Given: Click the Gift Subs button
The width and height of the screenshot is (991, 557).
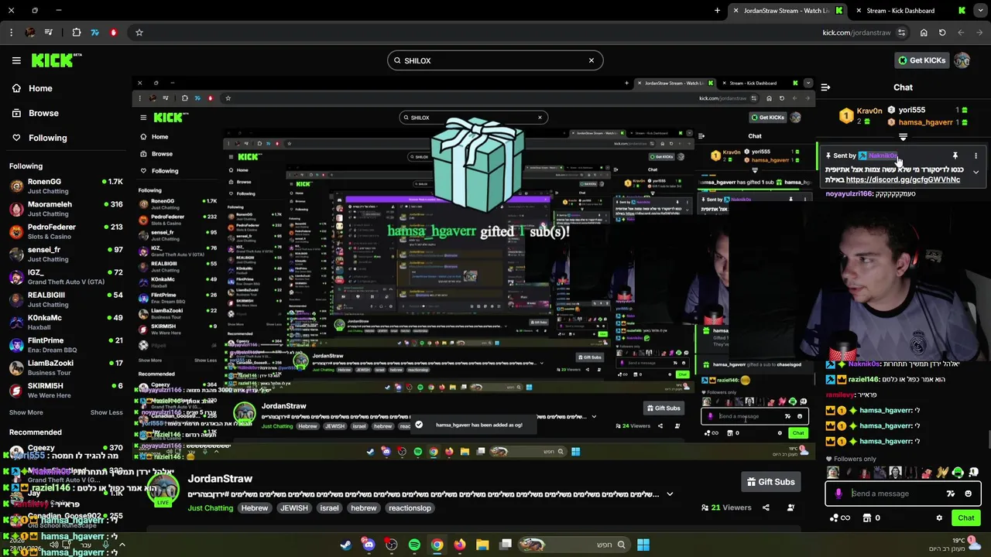Looking at the screenshot, I should coord(770,482).
